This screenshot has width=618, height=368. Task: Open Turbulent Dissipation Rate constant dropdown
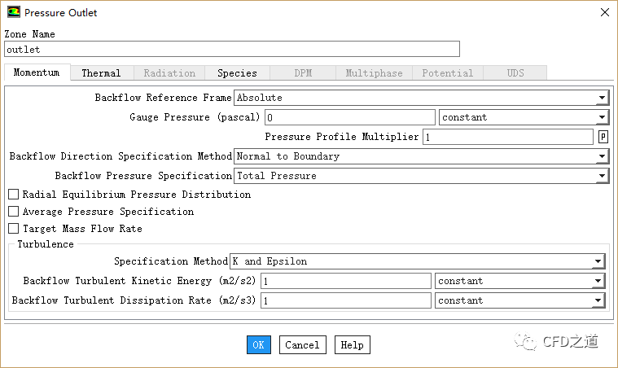[x=598, y=300]
